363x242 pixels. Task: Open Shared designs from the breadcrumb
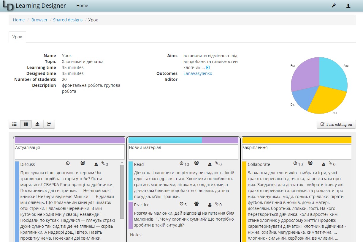68,20
